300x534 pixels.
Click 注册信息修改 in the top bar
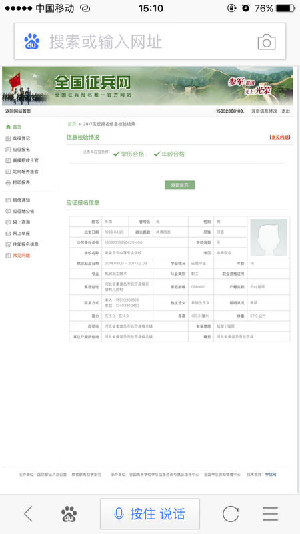point(264,111)
